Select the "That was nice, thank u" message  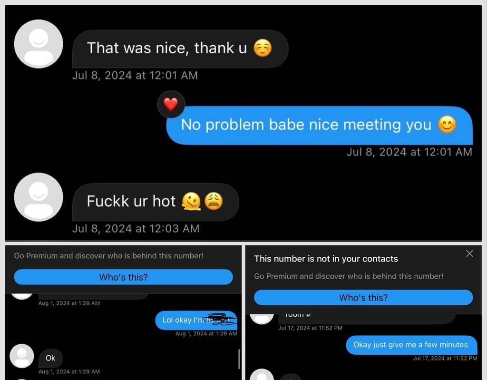click(180, 49)
